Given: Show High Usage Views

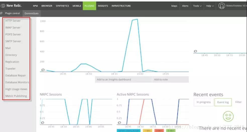Looking at the screenshot, I should (x=16, y=89).
